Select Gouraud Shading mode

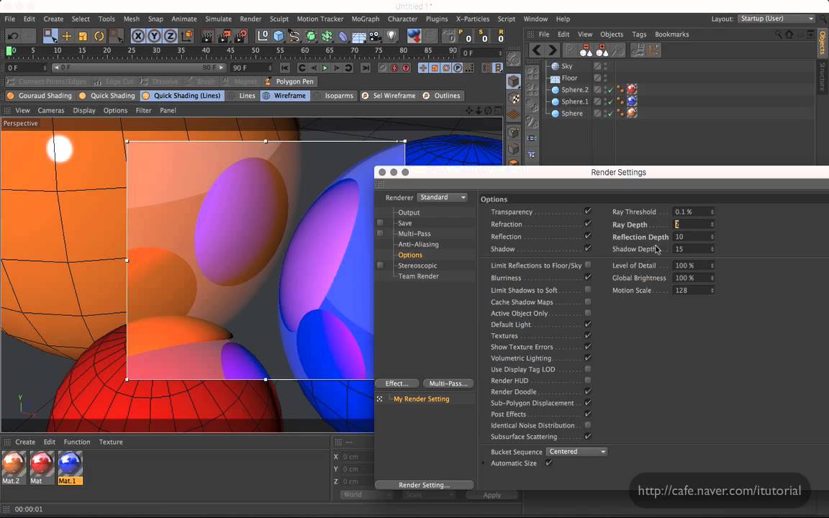click(40, 96)
